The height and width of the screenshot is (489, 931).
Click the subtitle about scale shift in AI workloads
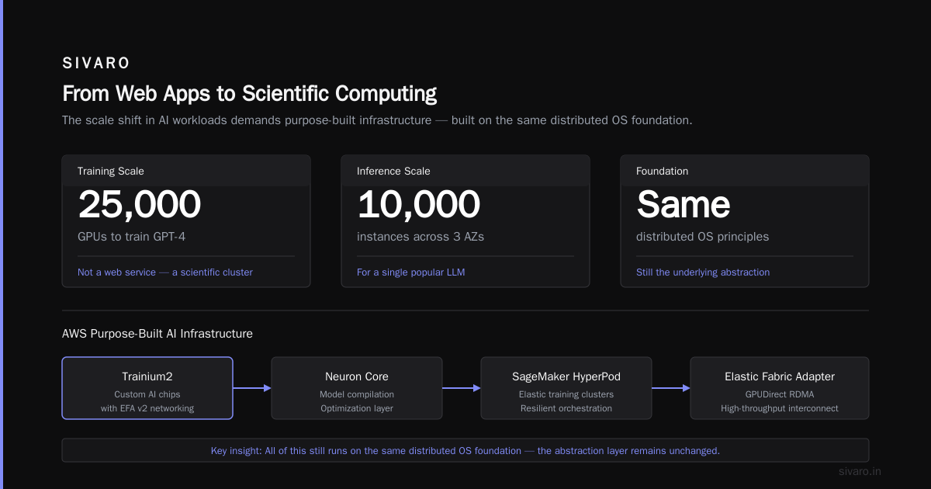click(377, 120)
